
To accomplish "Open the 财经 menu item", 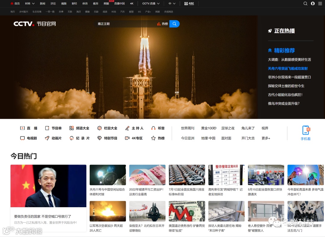I will click(x=74, y=4).
